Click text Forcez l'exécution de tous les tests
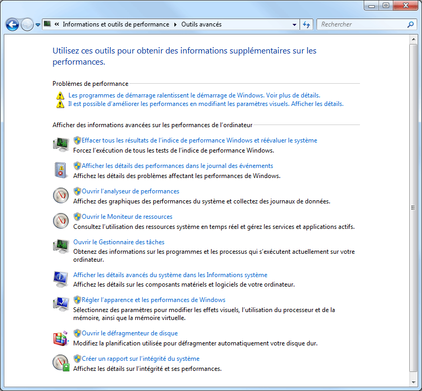Image resolution: width=422 pixels, height=391 pixels. pos(173,150)
